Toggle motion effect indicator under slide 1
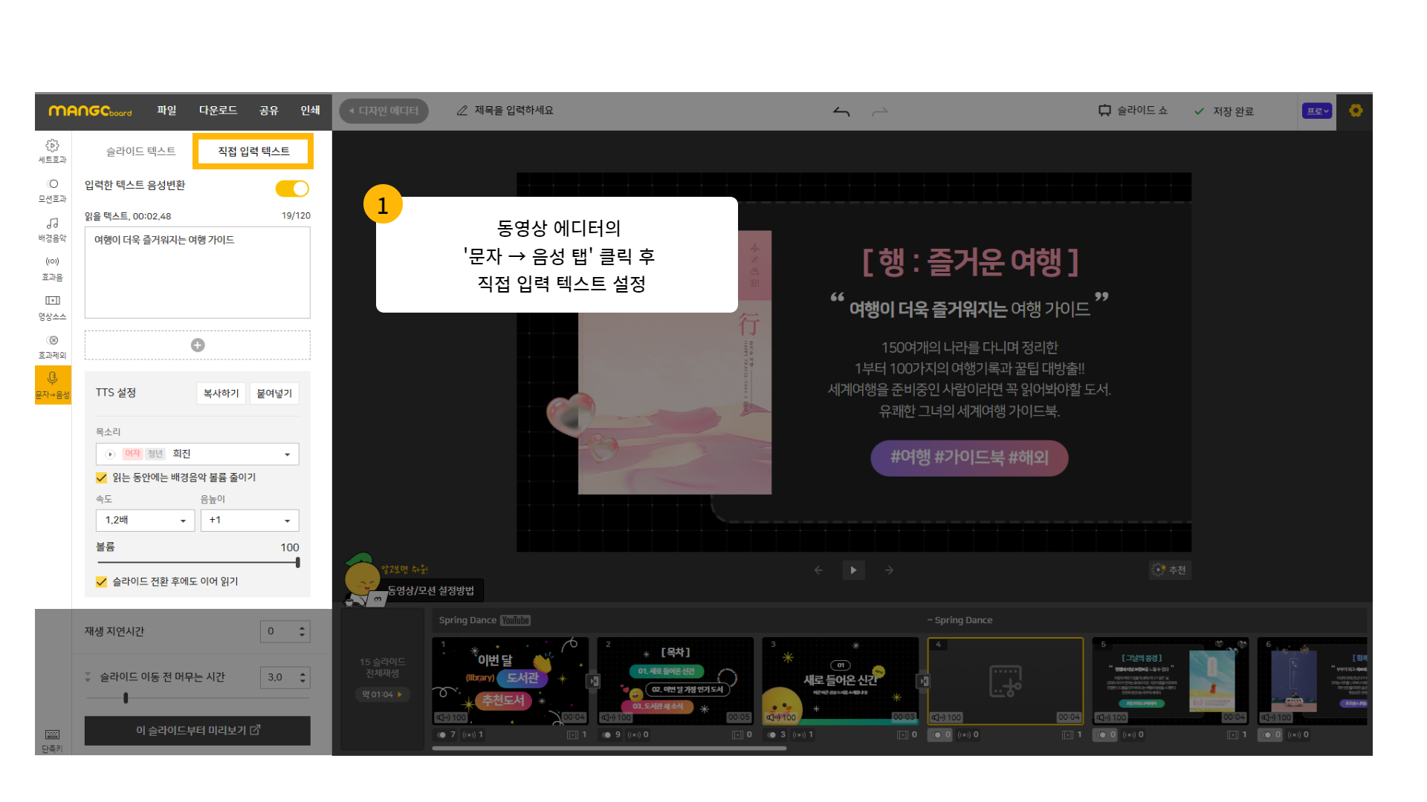Screen dimensions: 1427x802 (442, 735)
